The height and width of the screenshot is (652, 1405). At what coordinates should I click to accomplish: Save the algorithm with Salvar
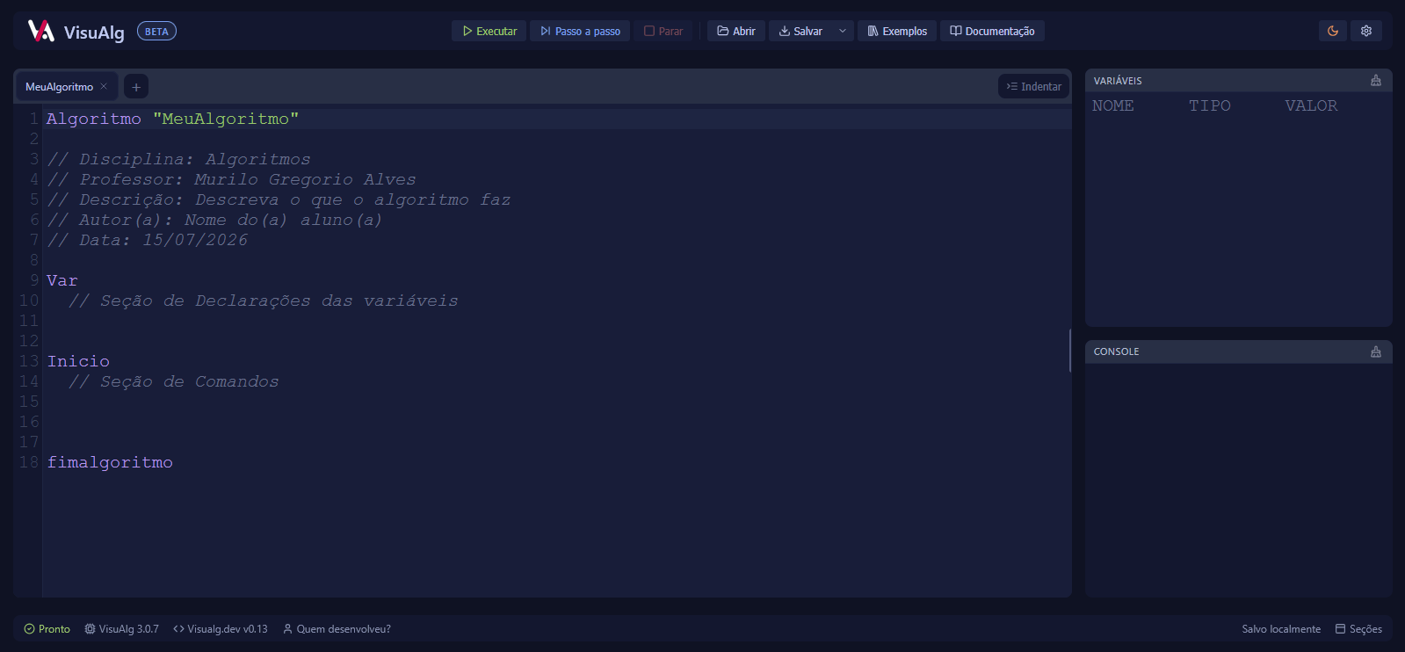coord(800,31)
